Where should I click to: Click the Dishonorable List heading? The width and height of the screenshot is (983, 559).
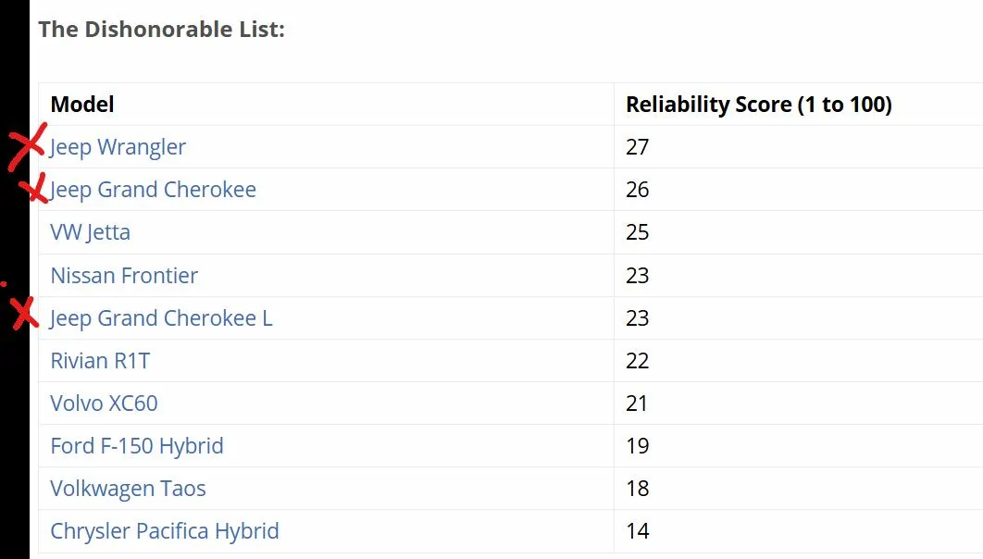[x=162, y=30]
